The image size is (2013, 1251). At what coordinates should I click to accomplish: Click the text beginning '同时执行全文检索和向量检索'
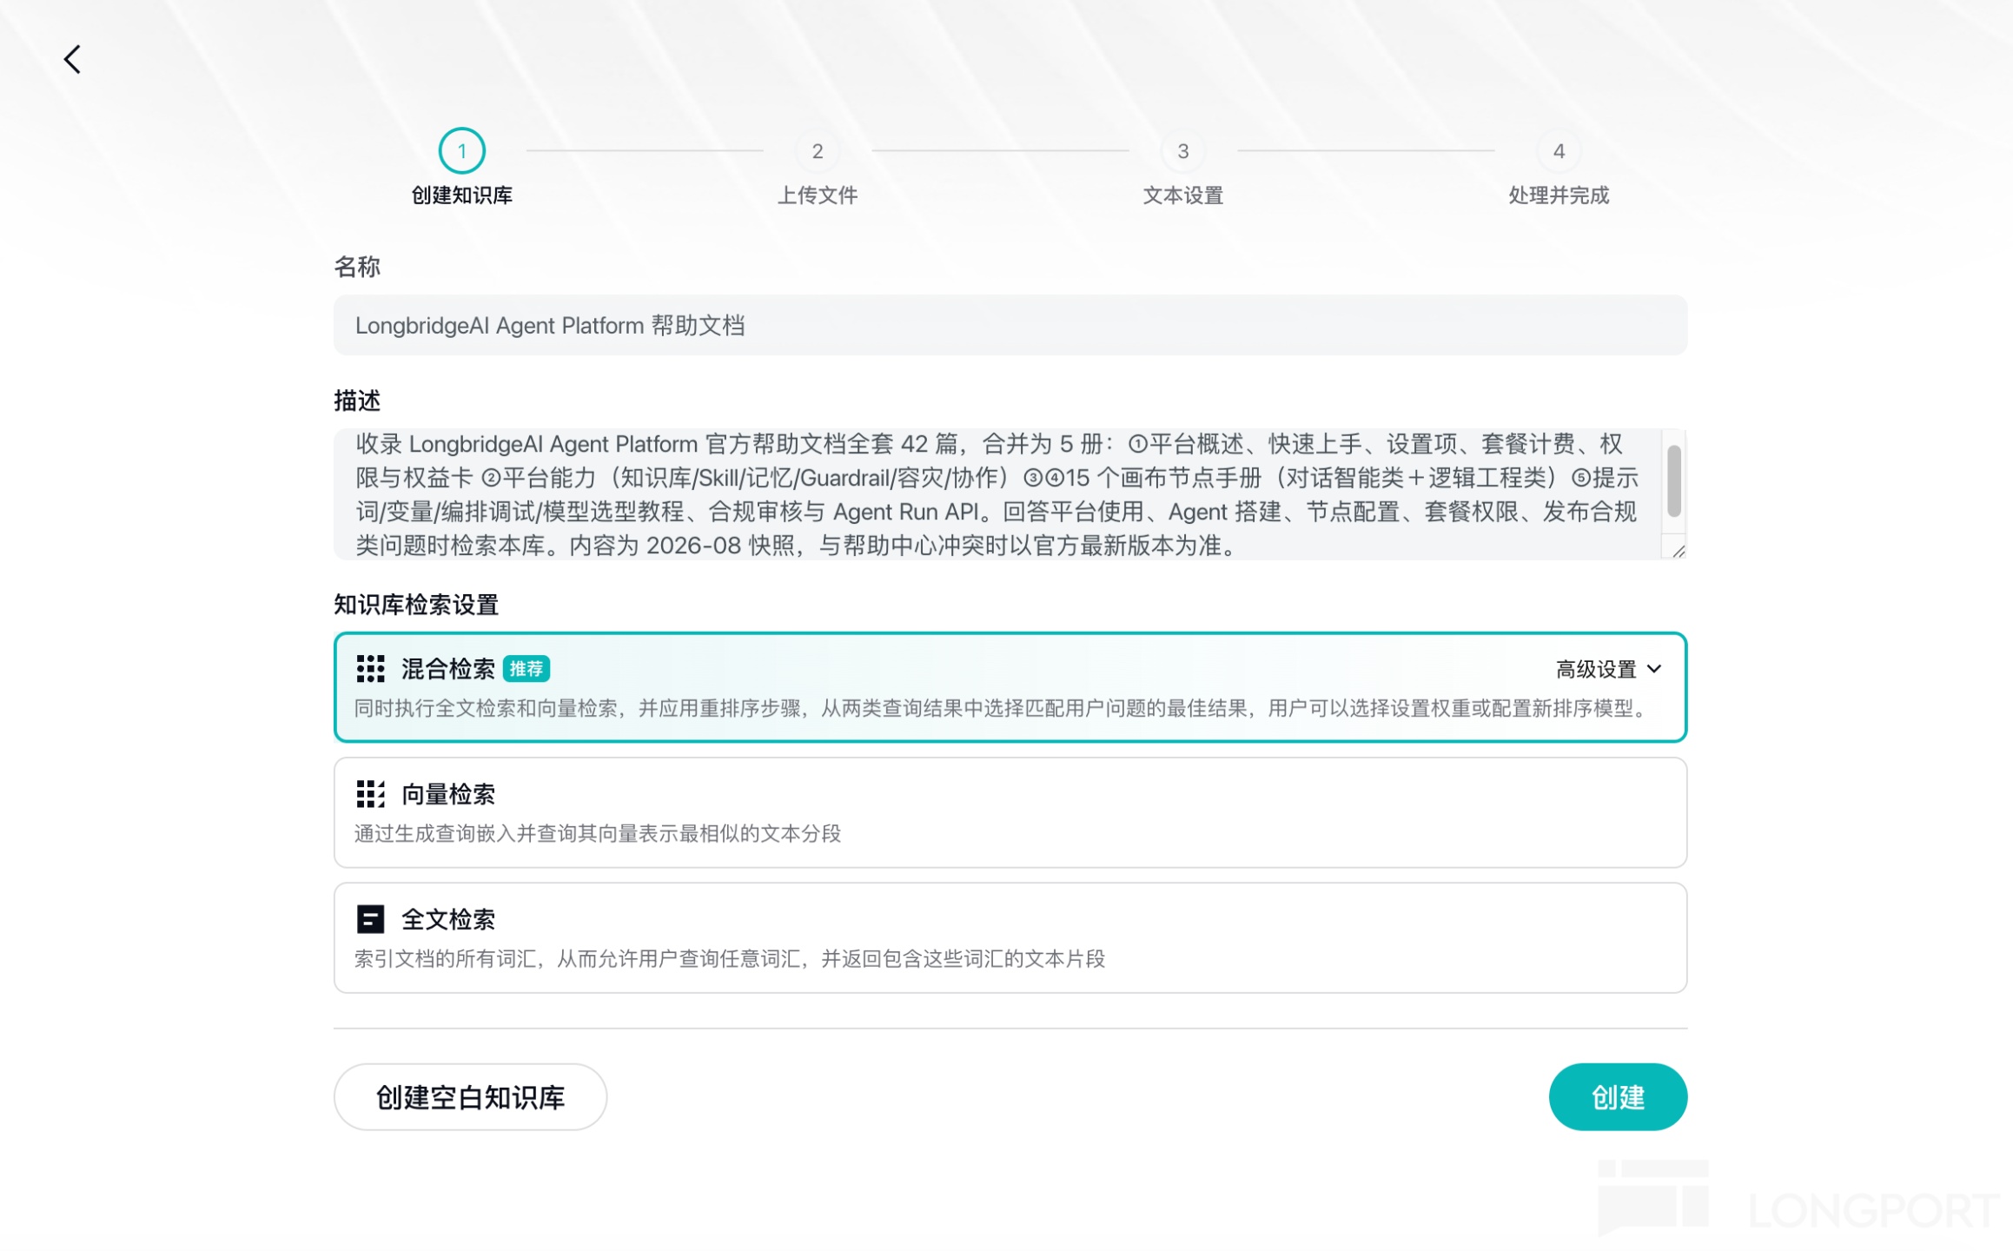coord(1003,709)
